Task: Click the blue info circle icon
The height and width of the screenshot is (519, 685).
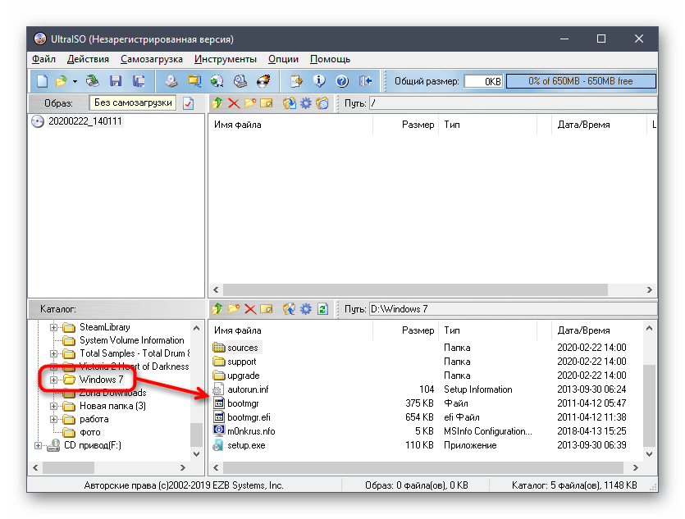Action: click(320, 81)
